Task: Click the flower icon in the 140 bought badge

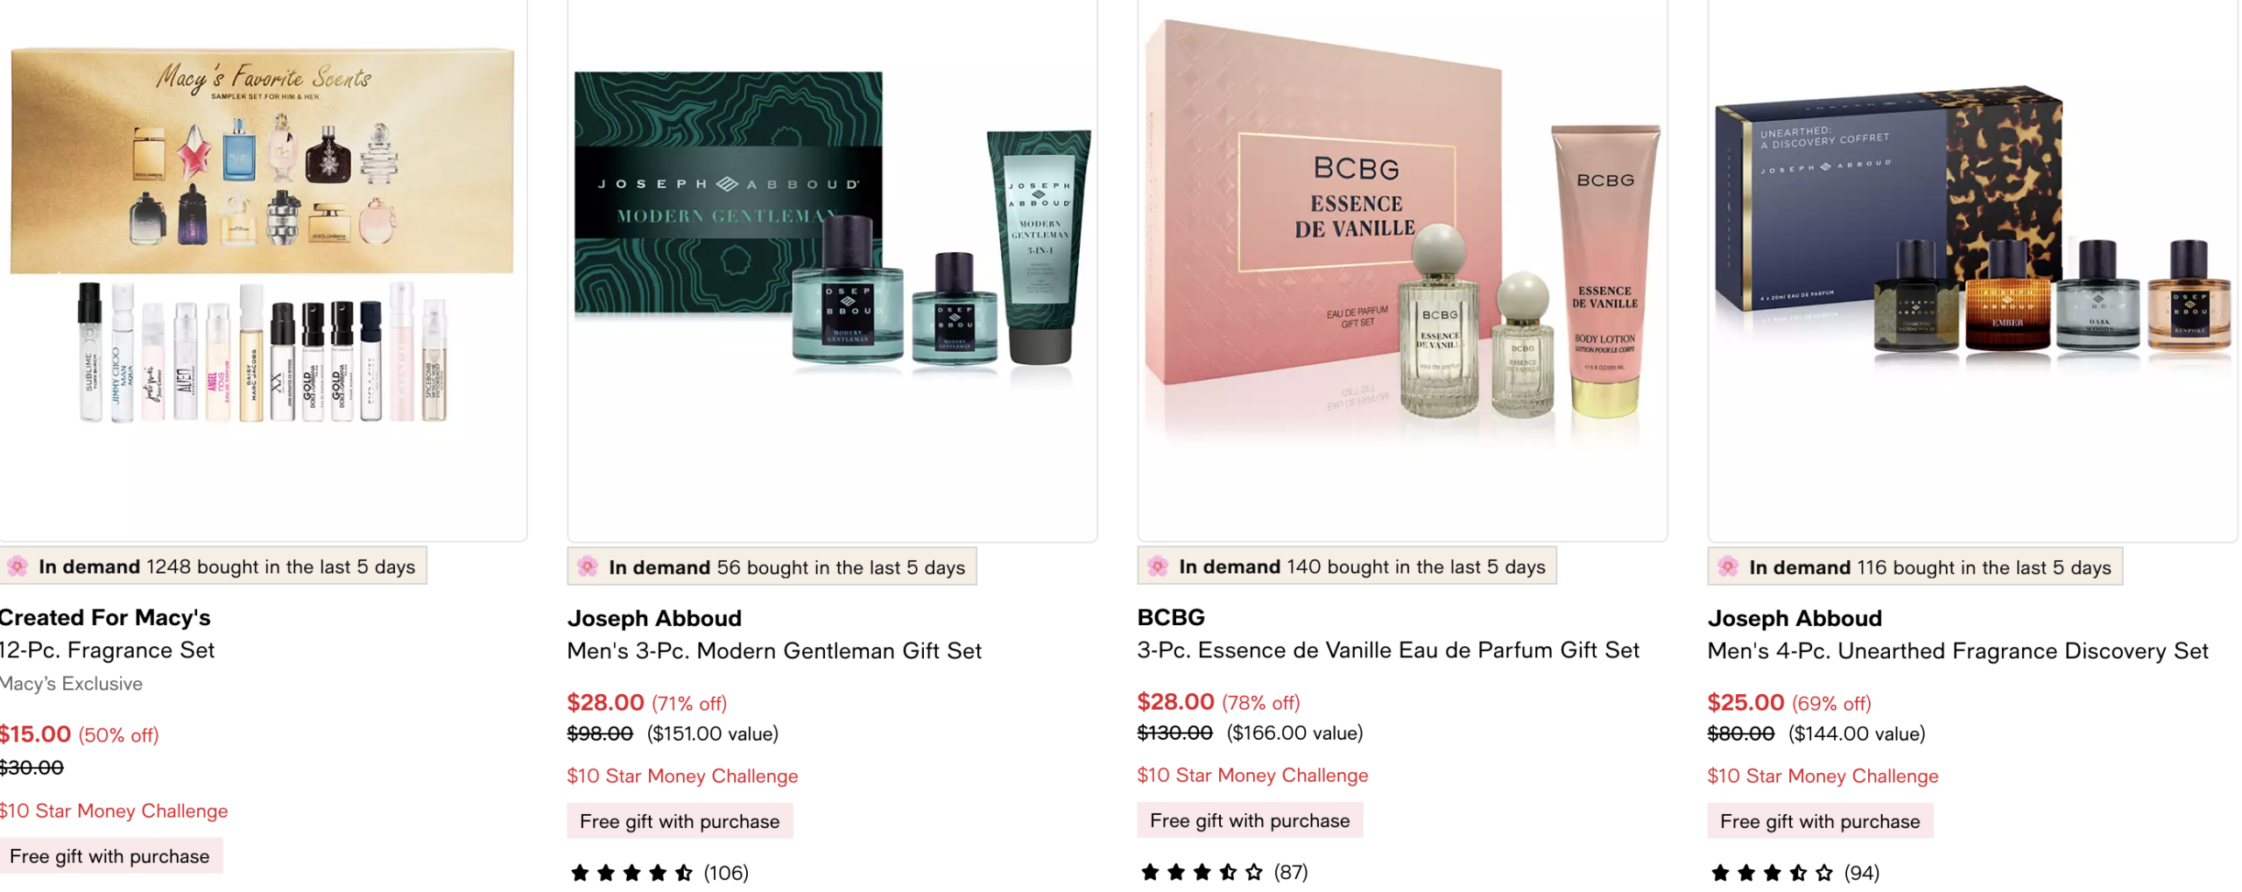Action: pos(1158,565)
